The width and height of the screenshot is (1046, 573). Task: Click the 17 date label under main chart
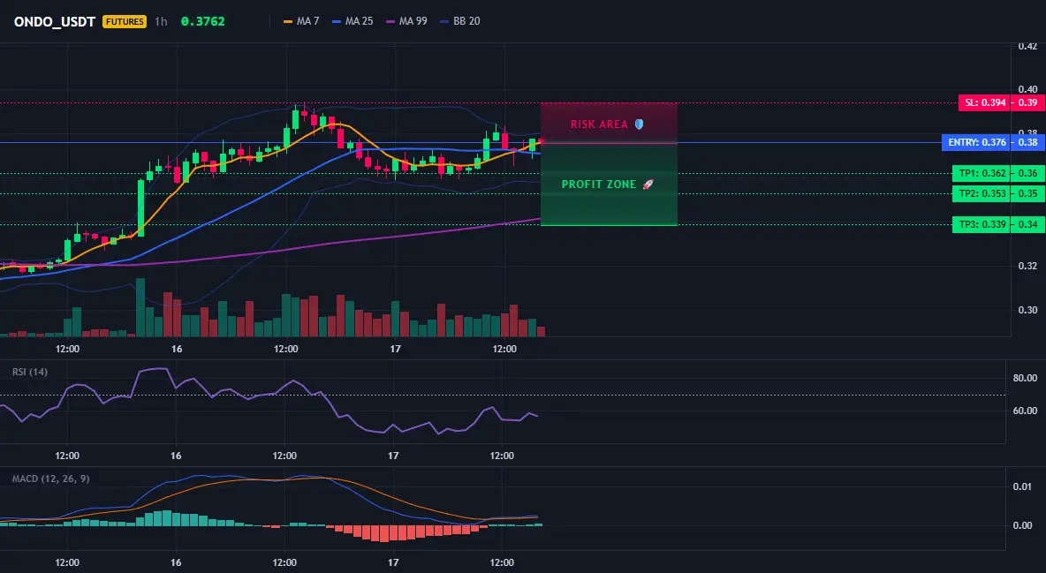pos(395,349)
